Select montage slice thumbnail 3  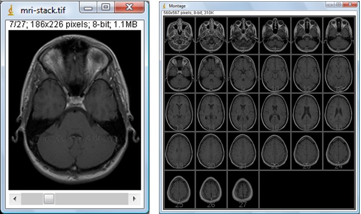point(243,35)
